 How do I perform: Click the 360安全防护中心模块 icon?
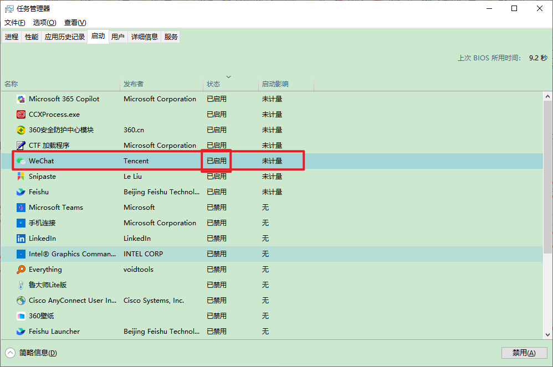21,130
